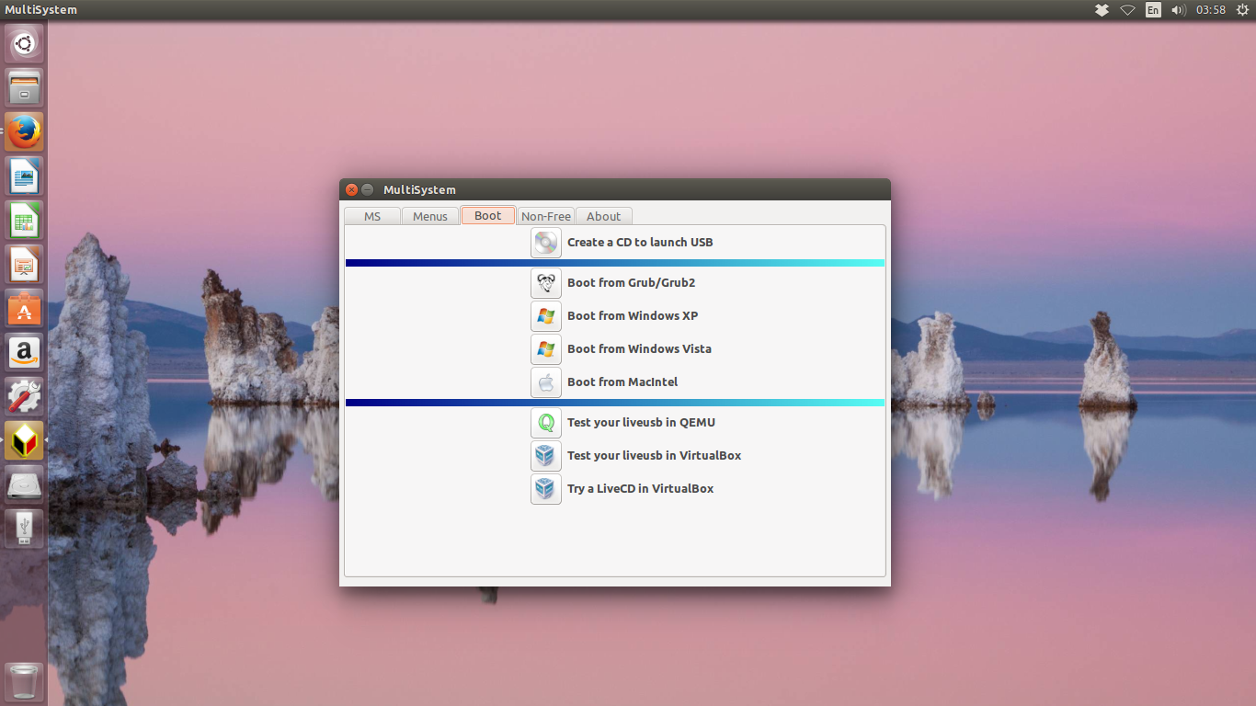Click the VirtualBox icon beside Test your liveusb
The height and width of the screenshot is (706, 1256).
(546, 456)
